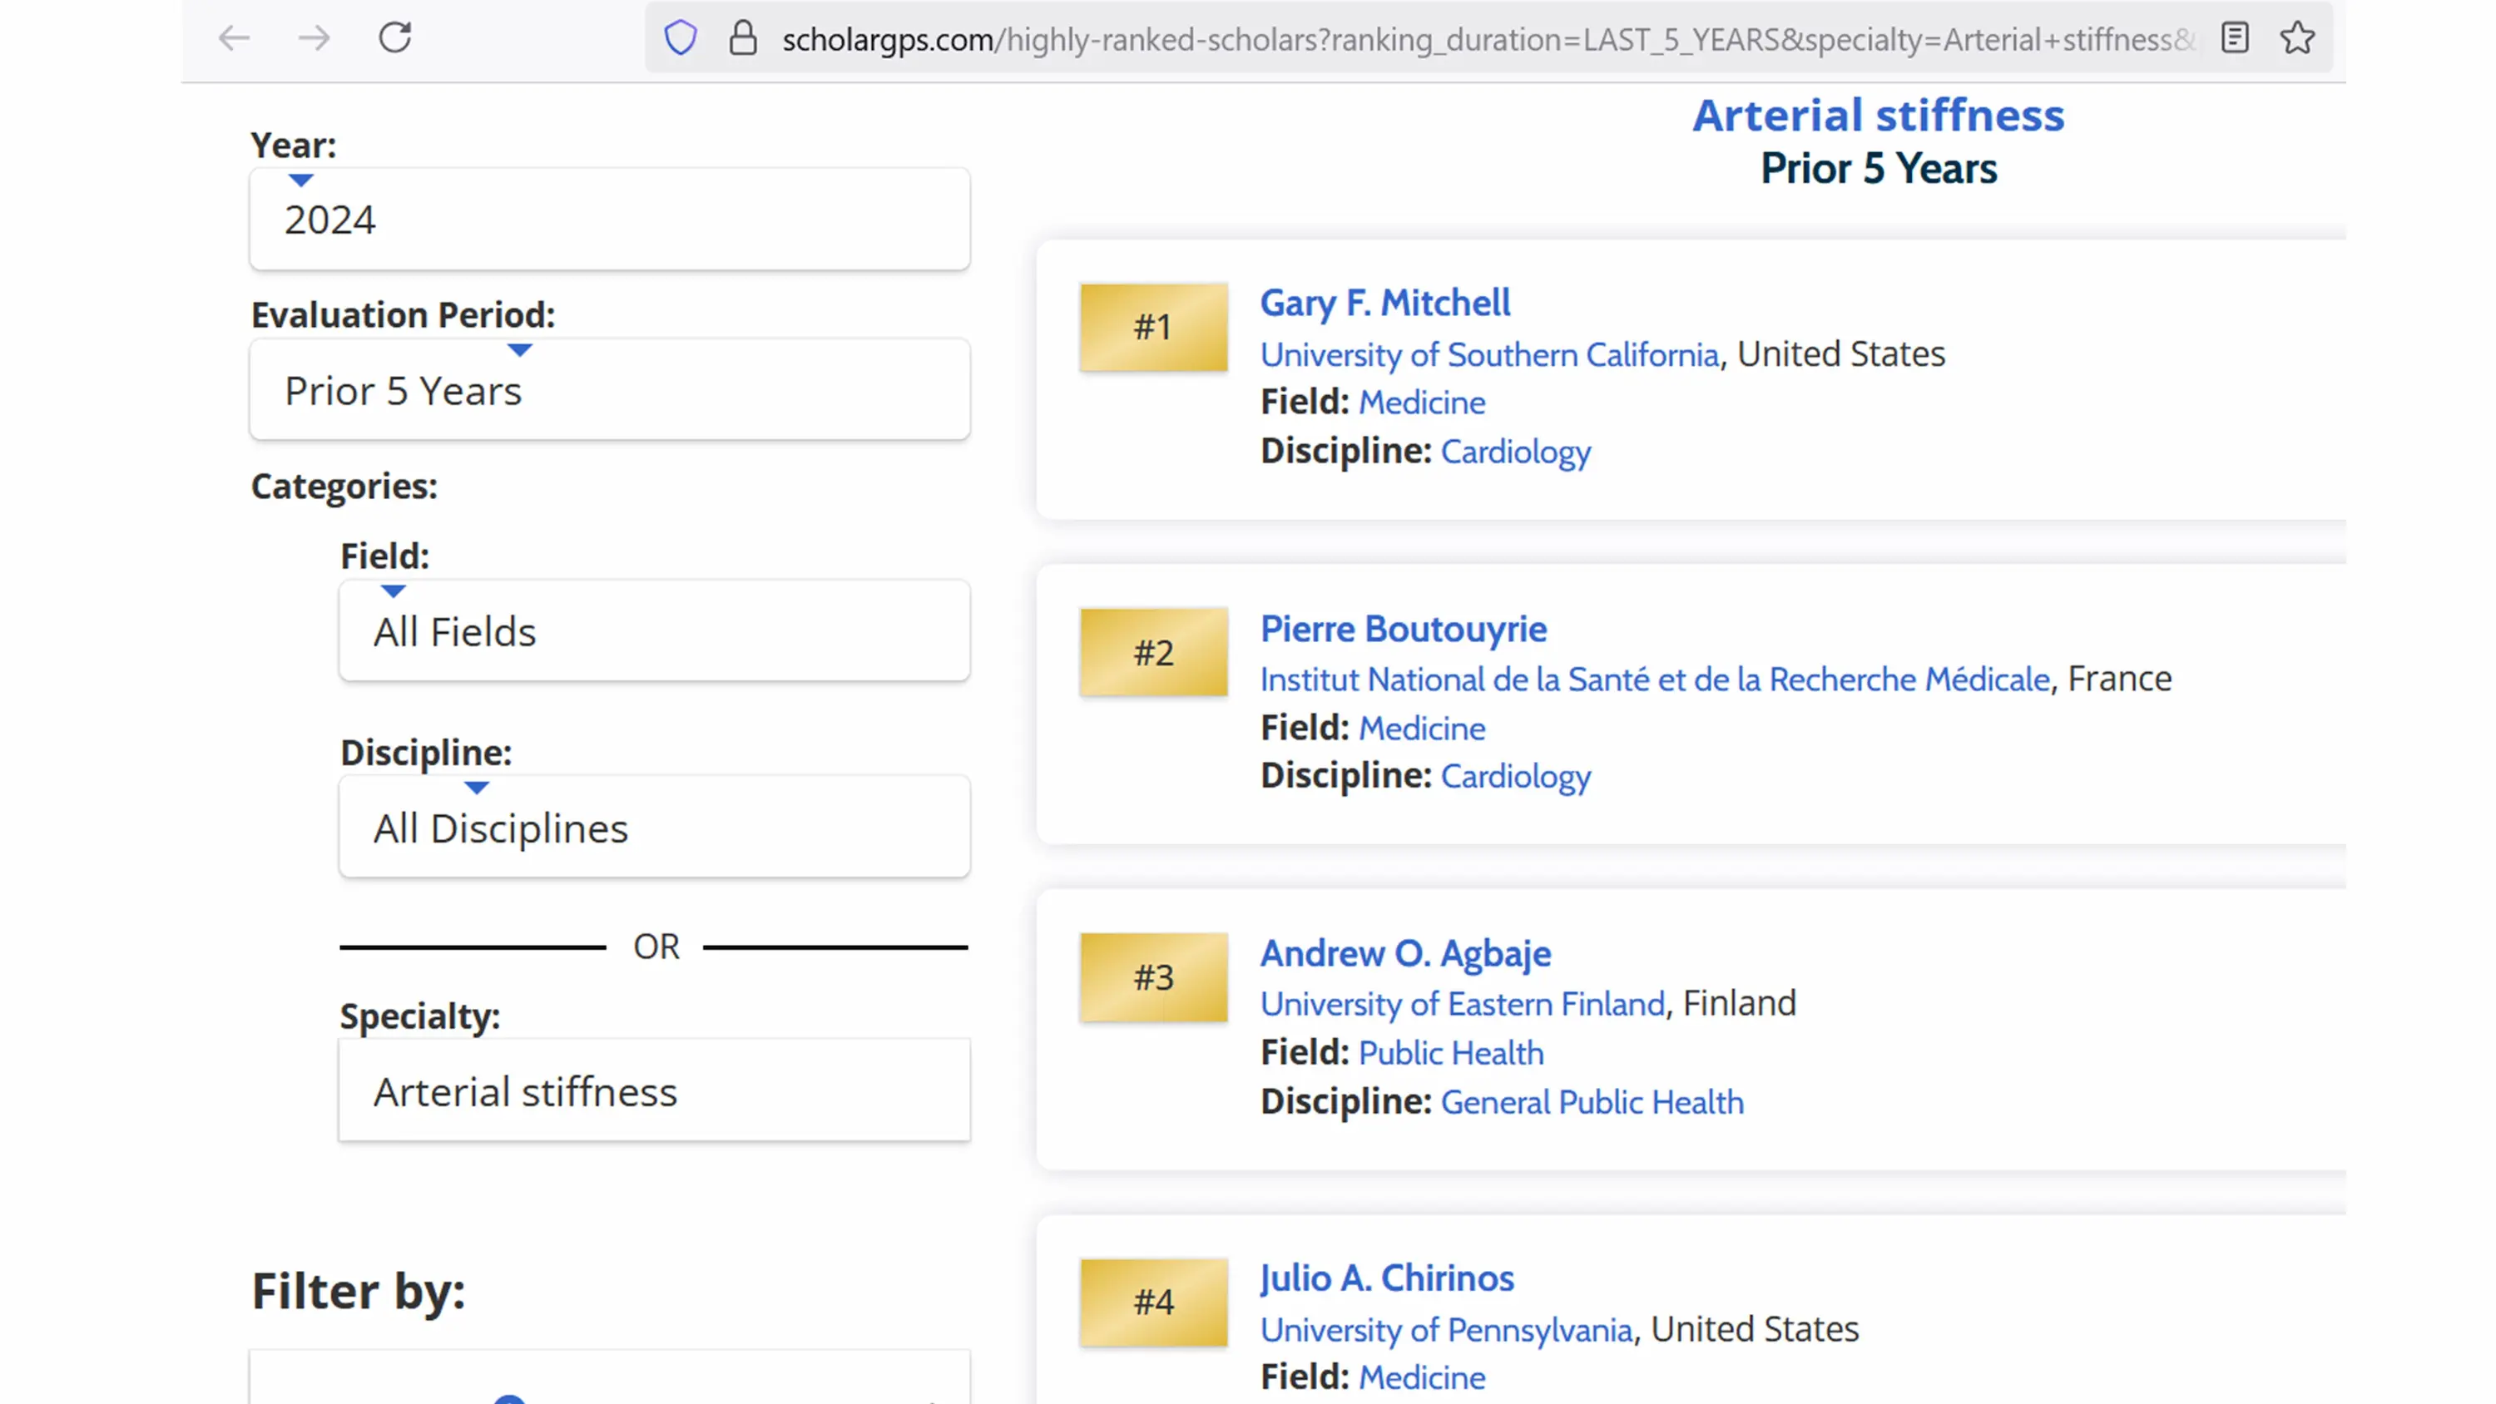Click the scholargps.com URL in address bar
Image resolution: width=2496 pixels, height=1404 pixels.
point(1488,40)
